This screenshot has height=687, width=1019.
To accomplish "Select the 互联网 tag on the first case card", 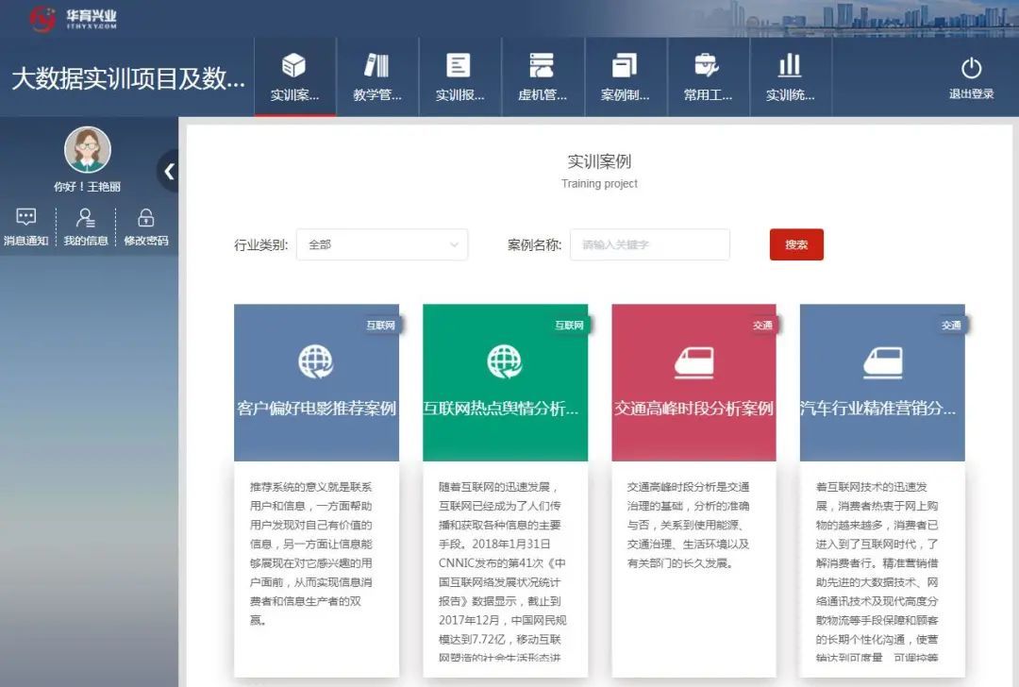I will tap(381, 323).
